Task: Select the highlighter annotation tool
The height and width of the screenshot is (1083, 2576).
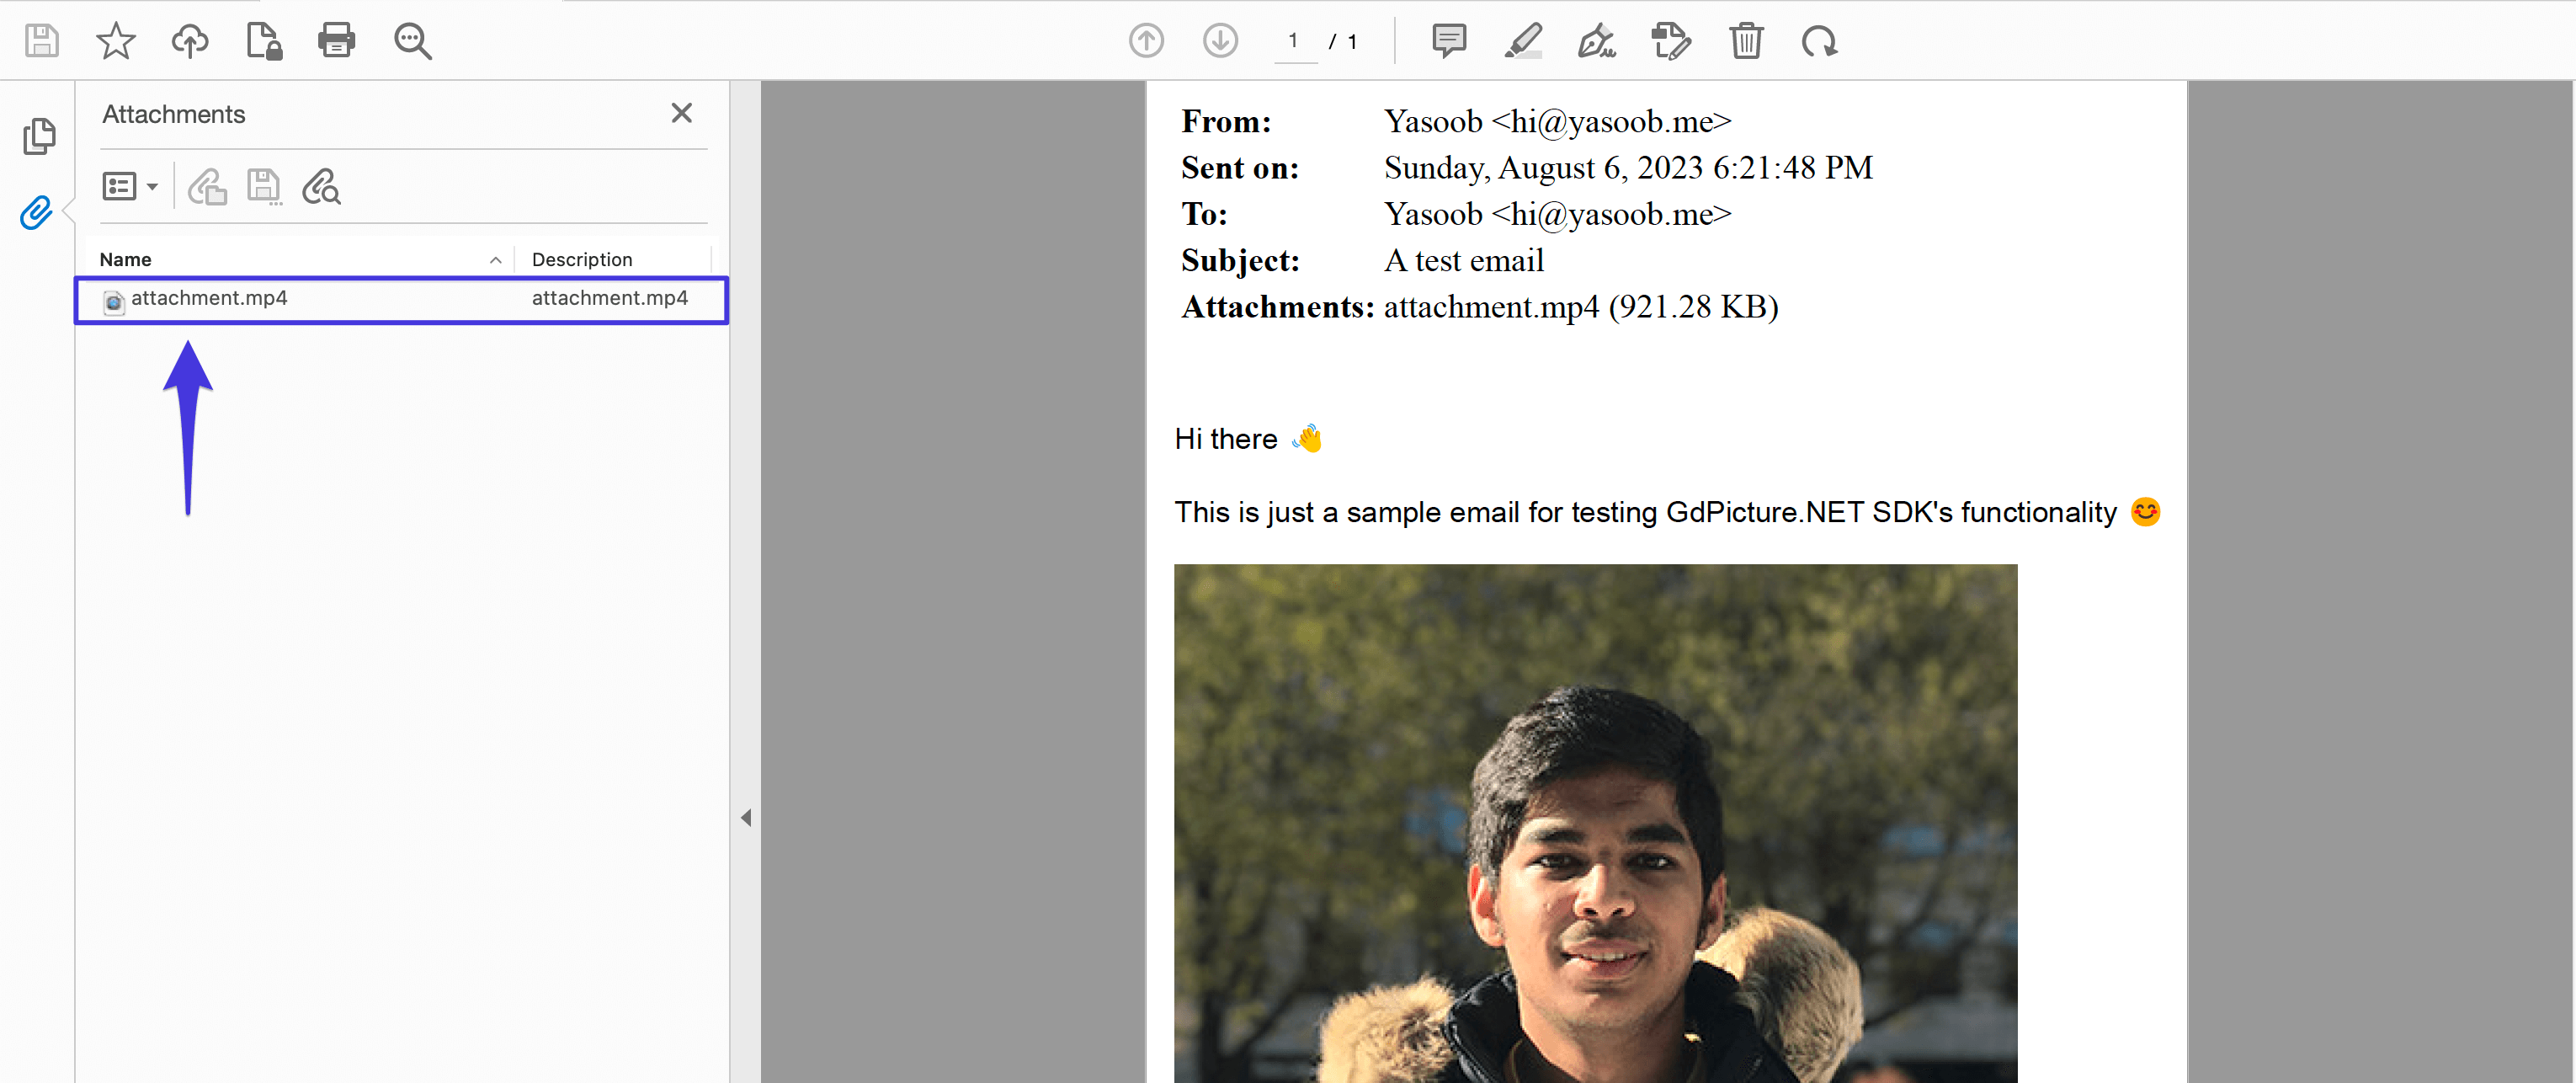Action: (x=1522, y=41)
